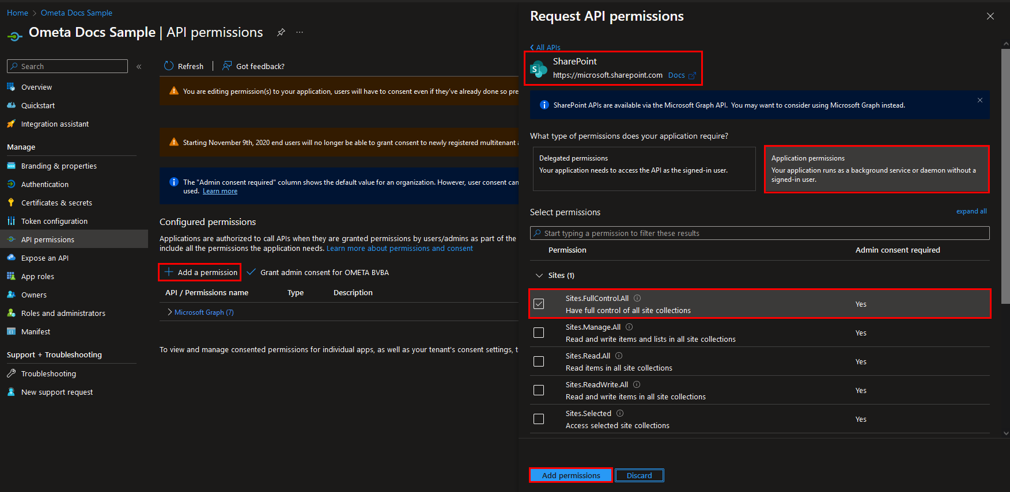Select the Application permissions option
The image size is (1010, 492).
[876, 169]
